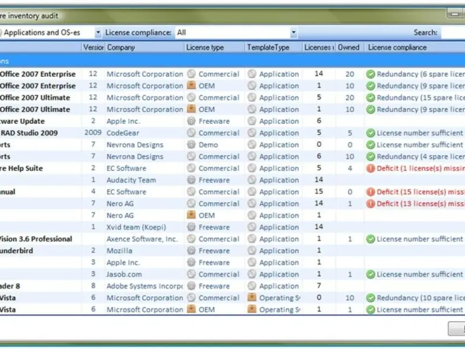This screenshot has width=465, height=349.
Task: Click the Freeware gear icon in Xvid team row
Action: click(x=191, y=227)
